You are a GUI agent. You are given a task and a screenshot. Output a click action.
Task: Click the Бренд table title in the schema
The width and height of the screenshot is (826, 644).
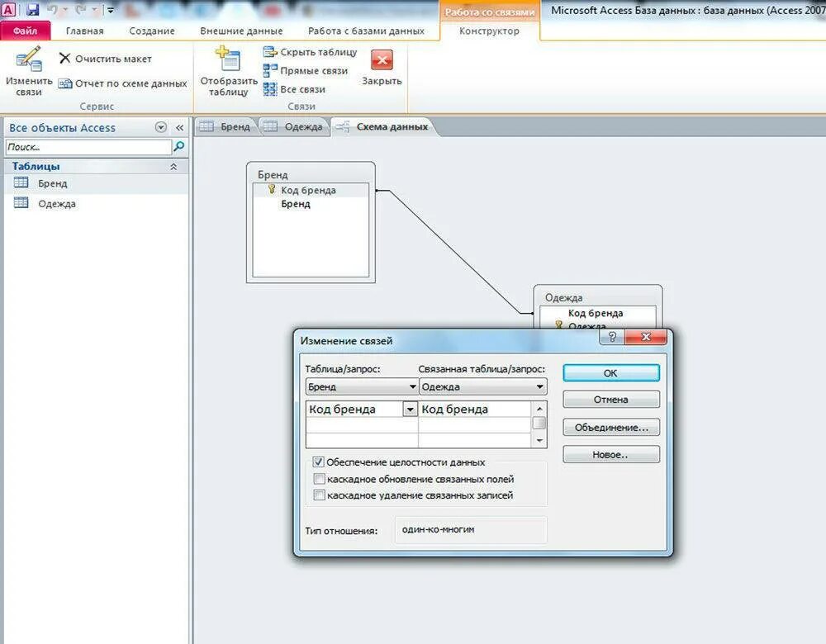[273, 174]
